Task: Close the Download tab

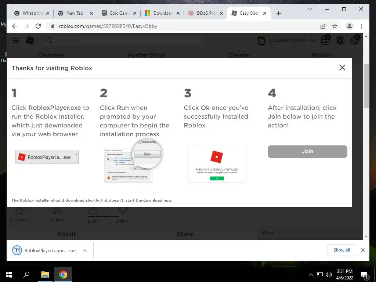Action: (x=178, y=13)
